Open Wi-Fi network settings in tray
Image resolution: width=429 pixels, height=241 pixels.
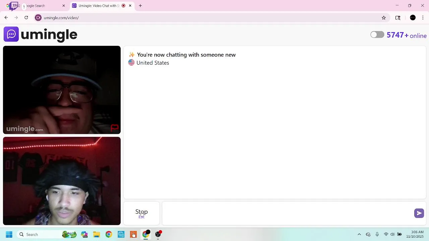pos(386,235)
